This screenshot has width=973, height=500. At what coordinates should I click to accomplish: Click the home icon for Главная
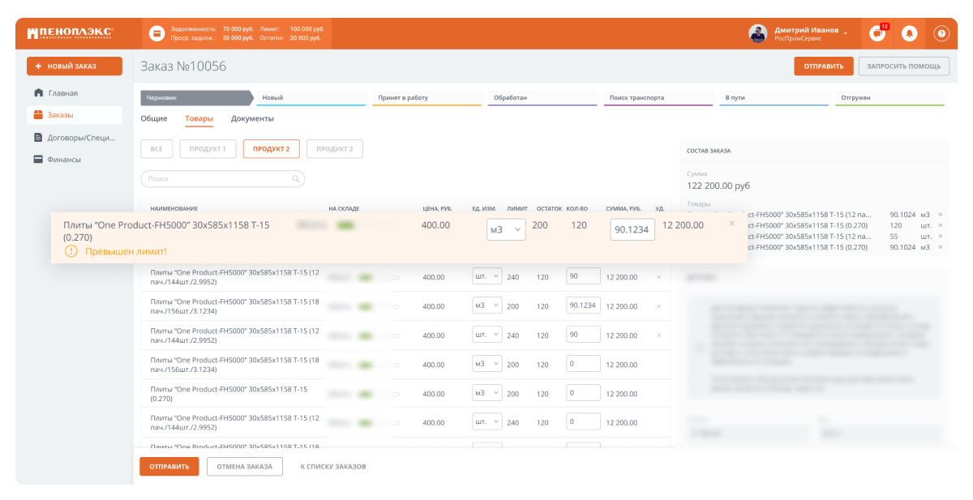click(38, 92)
